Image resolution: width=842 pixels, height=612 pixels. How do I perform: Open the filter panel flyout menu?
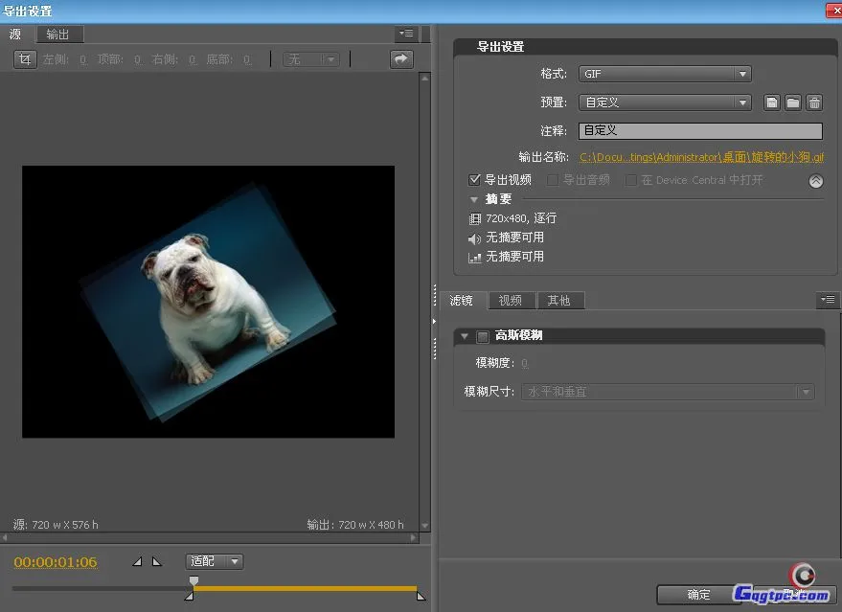pos(828,300)
